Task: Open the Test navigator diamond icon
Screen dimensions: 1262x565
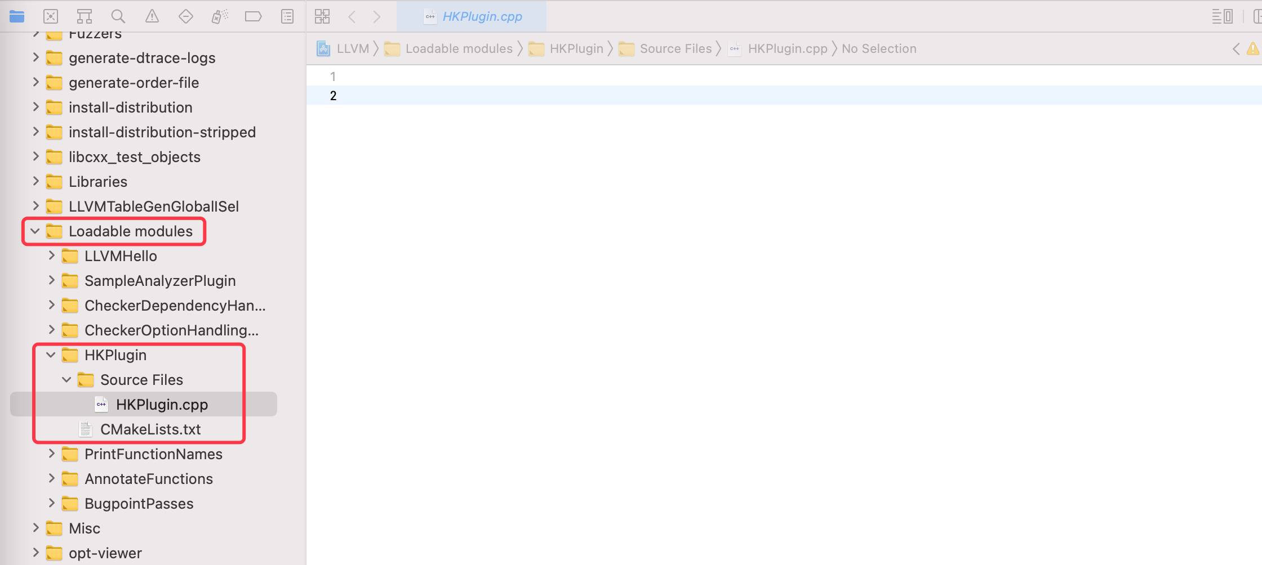Action: click(186, 16)
